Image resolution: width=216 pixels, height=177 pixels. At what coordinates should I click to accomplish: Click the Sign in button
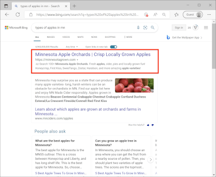(x=179, y=28)
